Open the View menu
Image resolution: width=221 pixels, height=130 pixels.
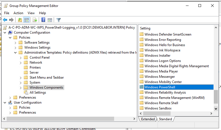[31, 13]
